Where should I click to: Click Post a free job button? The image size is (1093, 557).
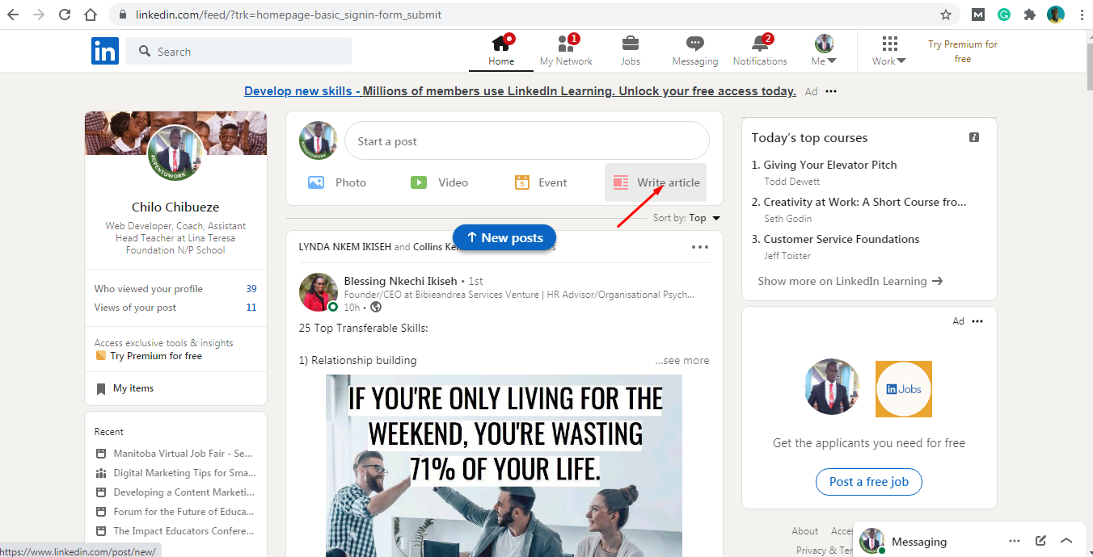tap(869, 482)
